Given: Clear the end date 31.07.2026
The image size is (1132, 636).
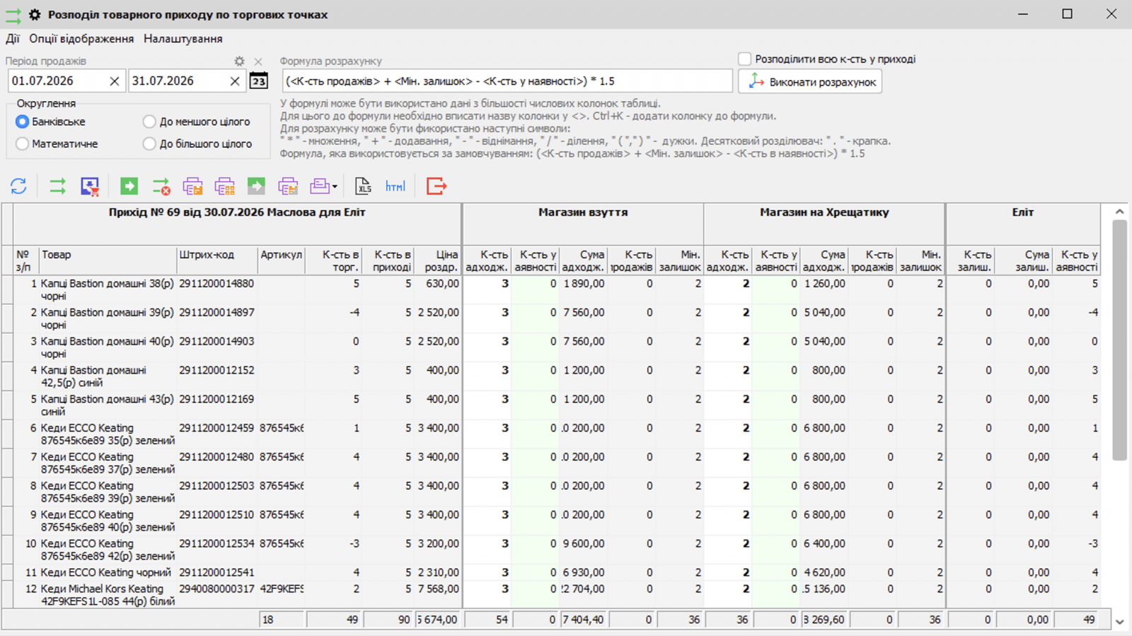Looking at the screenshot, I should tap(235, 81).
